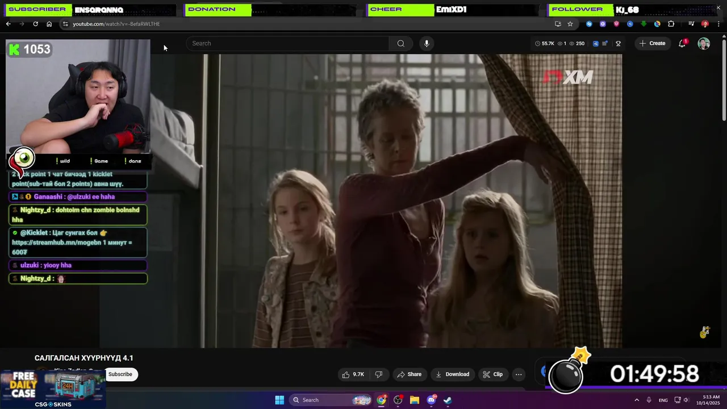Open the OBS icon in the taskbar

point(398,400)
